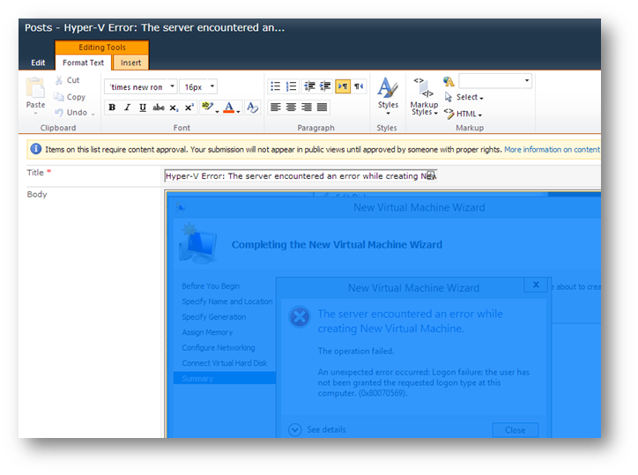Insert a bulleted list
This screenshot has height=475, width=638.
point(275,86)
